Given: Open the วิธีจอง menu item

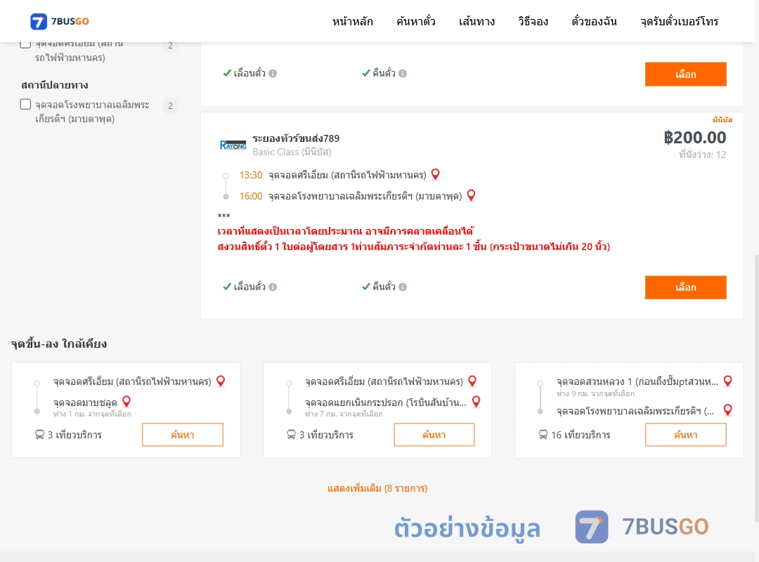Looking at the screenshot, I should pos(533,21).
